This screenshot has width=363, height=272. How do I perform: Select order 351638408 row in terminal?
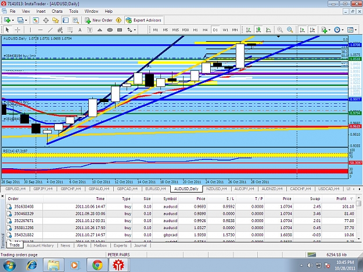pos(181,206)
